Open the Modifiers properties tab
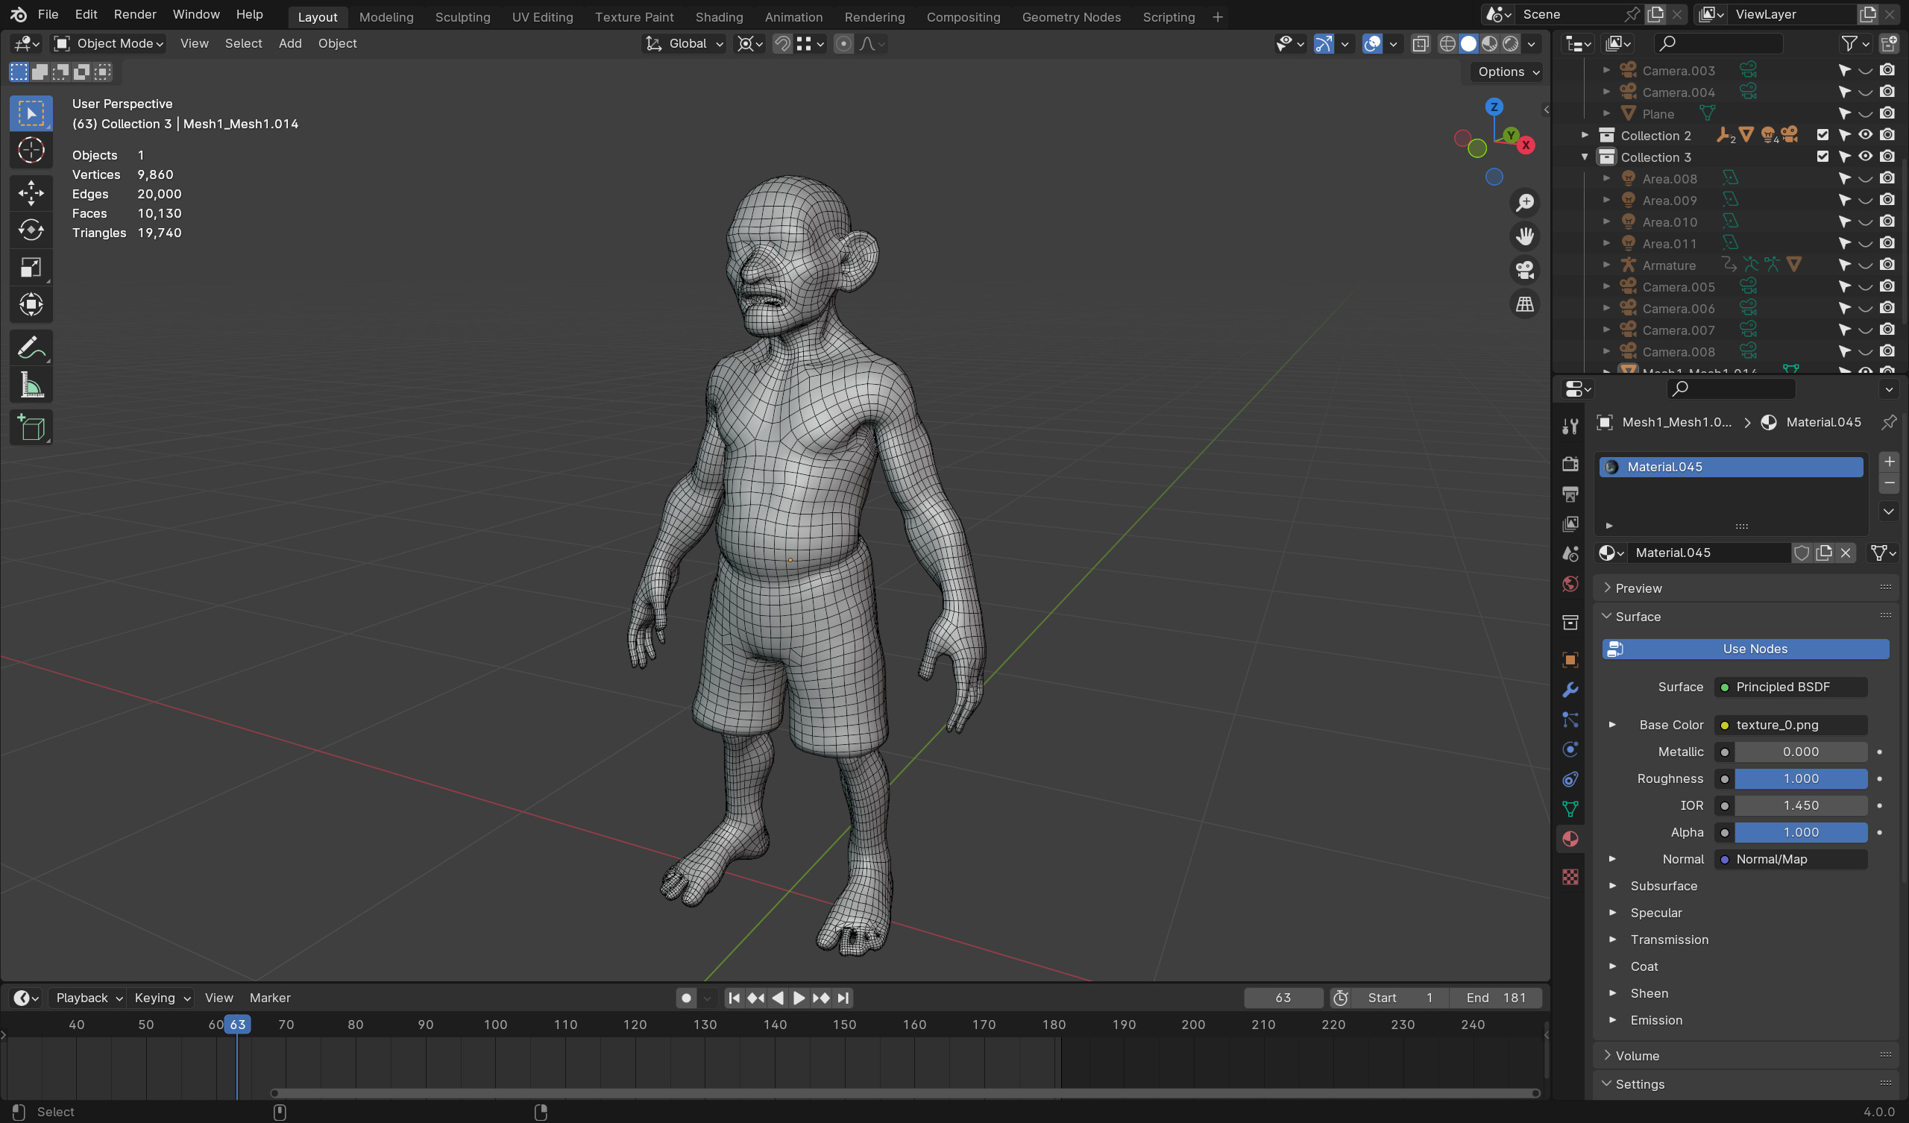The image size is (1909, 1123). tap(1570, 691)
